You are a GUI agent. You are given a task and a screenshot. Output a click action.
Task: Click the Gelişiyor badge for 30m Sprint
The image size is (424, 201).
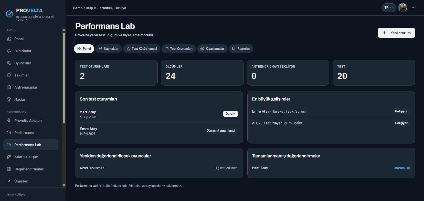tap(401, 123)
